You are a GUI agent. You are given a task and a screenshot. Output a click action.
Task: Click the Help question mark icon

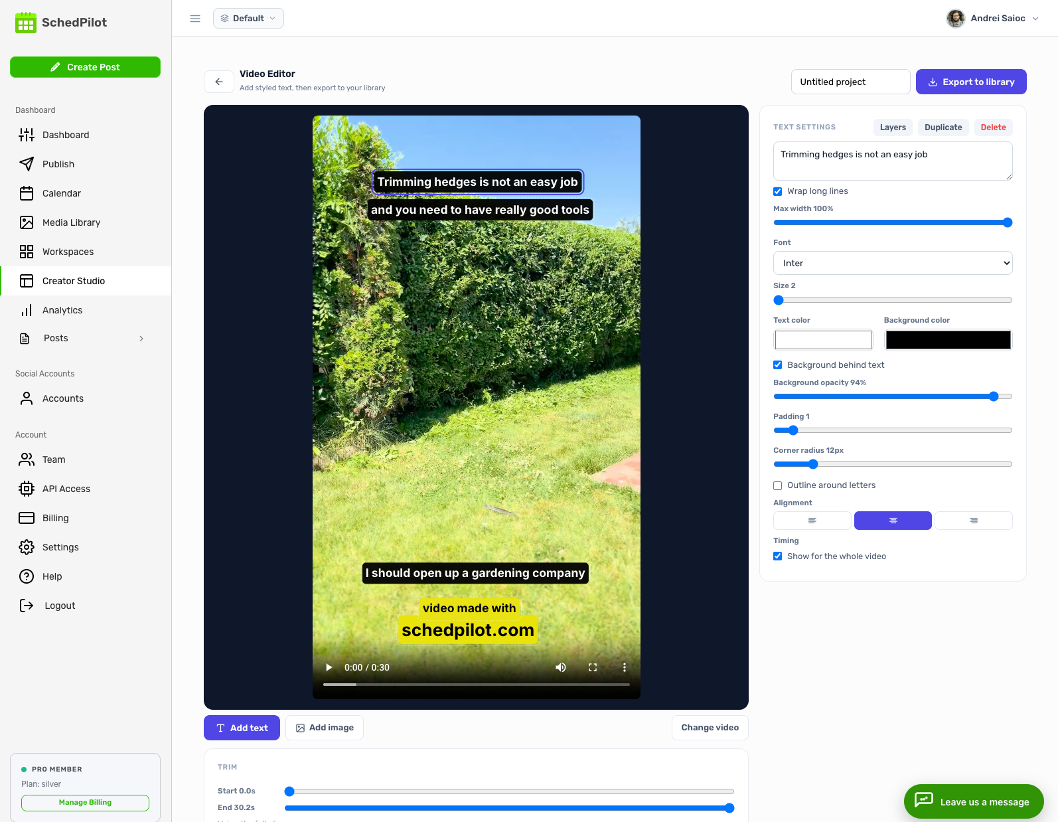pyautogui.click(x=27, y=576)
